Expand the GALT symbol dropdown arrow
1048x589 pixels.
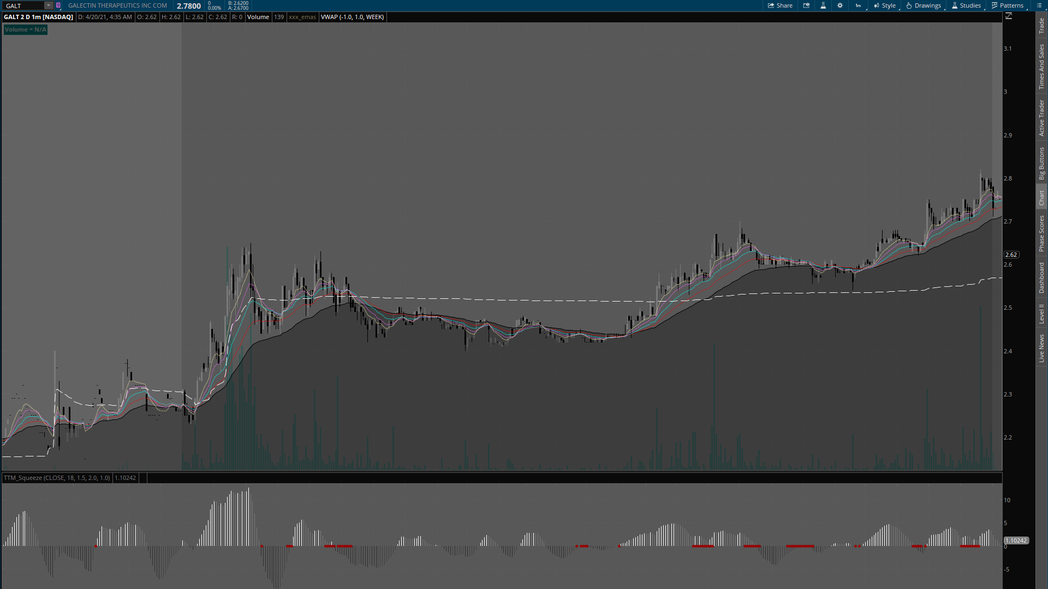(48, 5)
